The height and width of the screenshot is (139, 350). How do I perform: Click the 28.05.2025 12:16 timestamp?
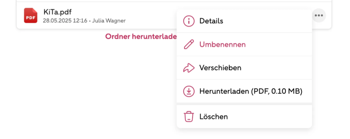click(x=65, y=21)
